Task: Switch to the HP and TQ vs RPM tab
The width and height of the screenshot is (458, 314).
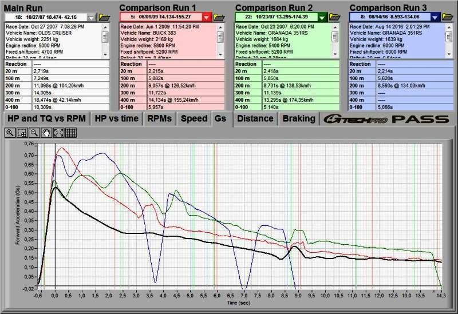Action: pyautogui.click(x=46, y=118)
